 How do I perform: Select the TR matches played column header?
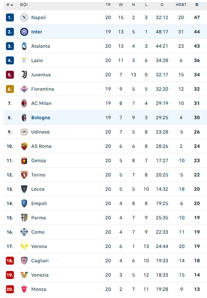(108, 5)
